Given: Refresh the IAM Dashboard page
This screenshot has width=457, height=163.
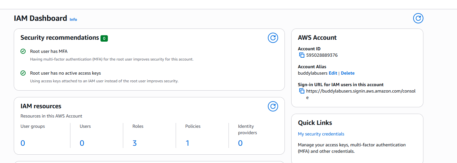Looking at the screenshot, I should point(418,18).
